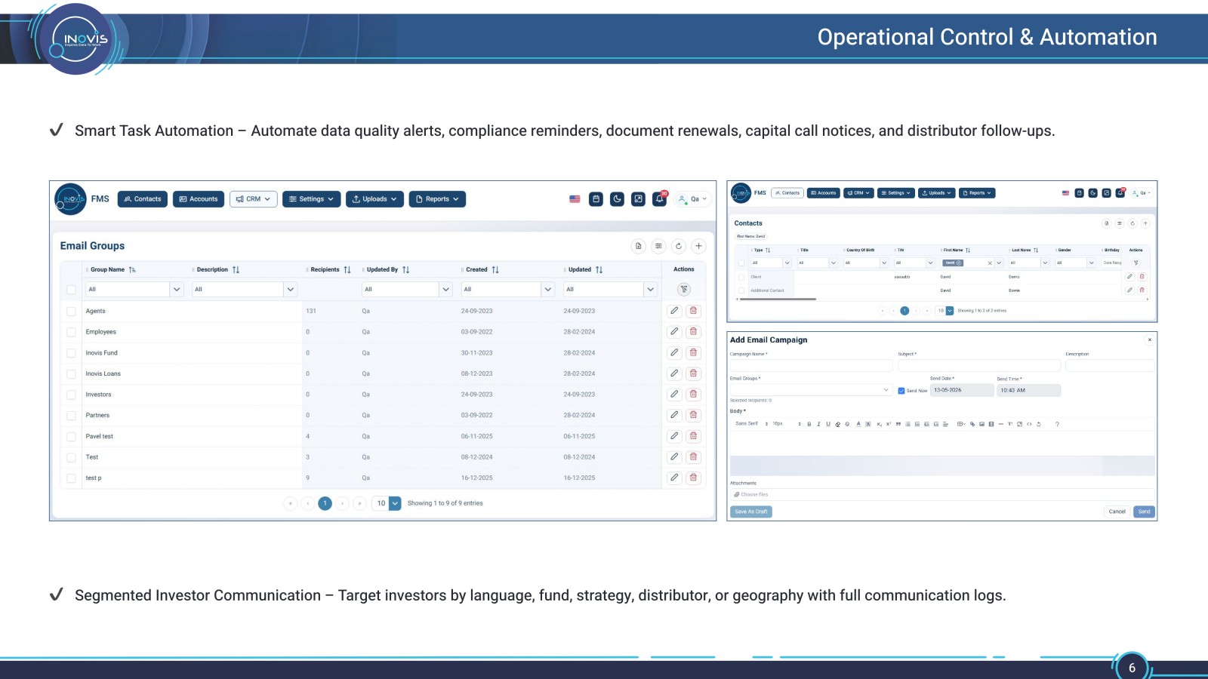Image resolution: width=1208 pixels, height=679 pixels.
Task: Check the Agents row checkbox
Action: tap(71, 311)
